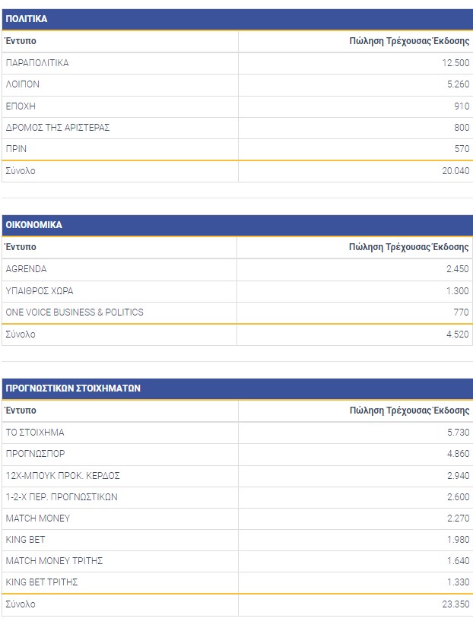Click the ΠΡΟΓΝΩΣΠΟΡ publication name
This screenshot has height=631, width=473.
(35, 454)
